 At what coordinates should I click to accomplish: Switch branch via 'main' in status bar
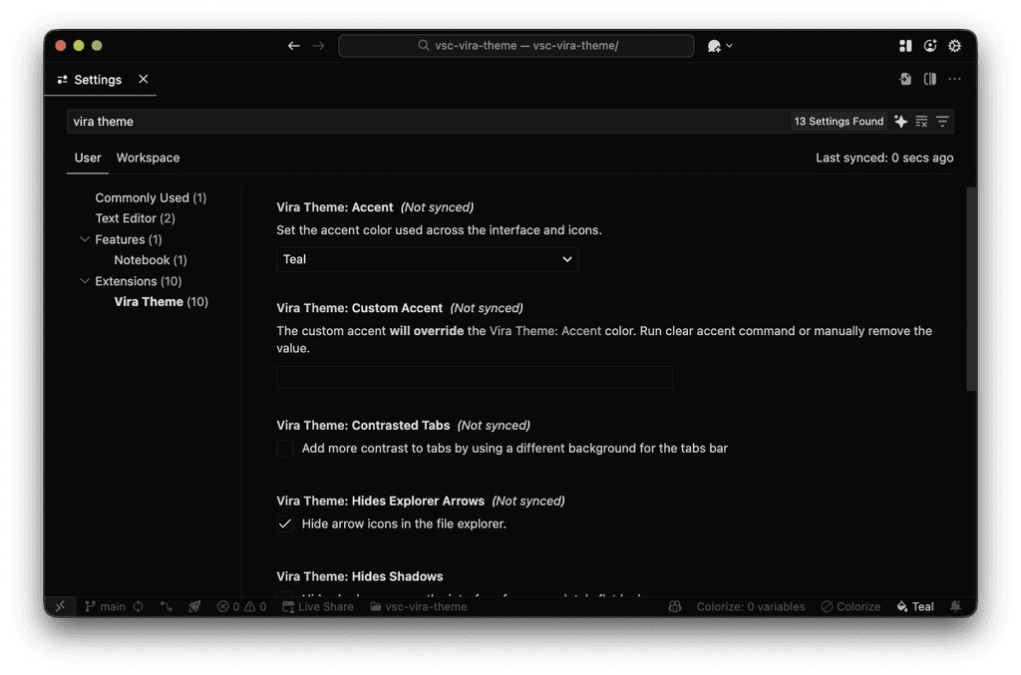106,606
